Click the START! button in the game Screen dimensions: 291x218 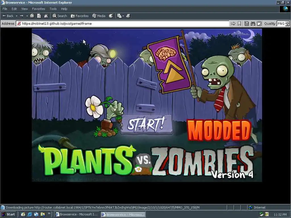click(x=147, y=124)
